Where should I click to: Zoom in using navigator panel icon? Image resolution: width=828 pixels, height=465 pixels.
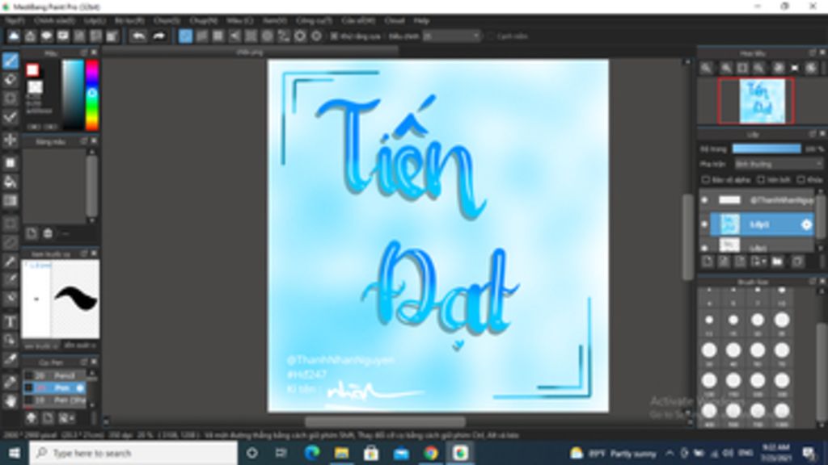(726, 68)
